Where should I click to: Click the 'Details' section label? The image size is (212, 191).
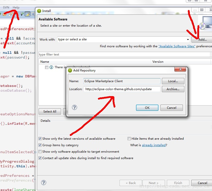coord(45,121)
